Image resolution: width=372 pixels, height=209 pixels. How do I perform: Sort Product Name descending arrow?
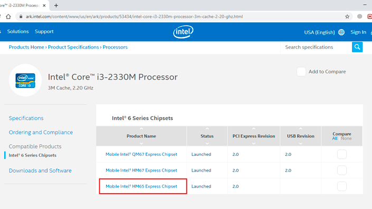point(141,143)
